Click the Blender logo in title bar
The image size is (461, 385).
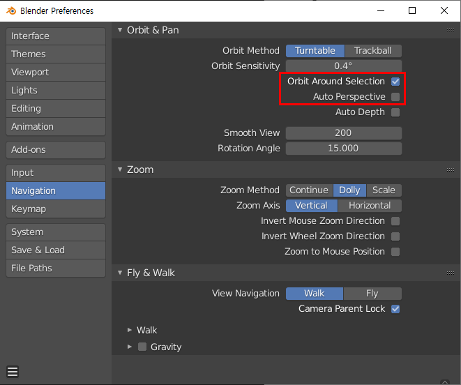tap(11, 11)
